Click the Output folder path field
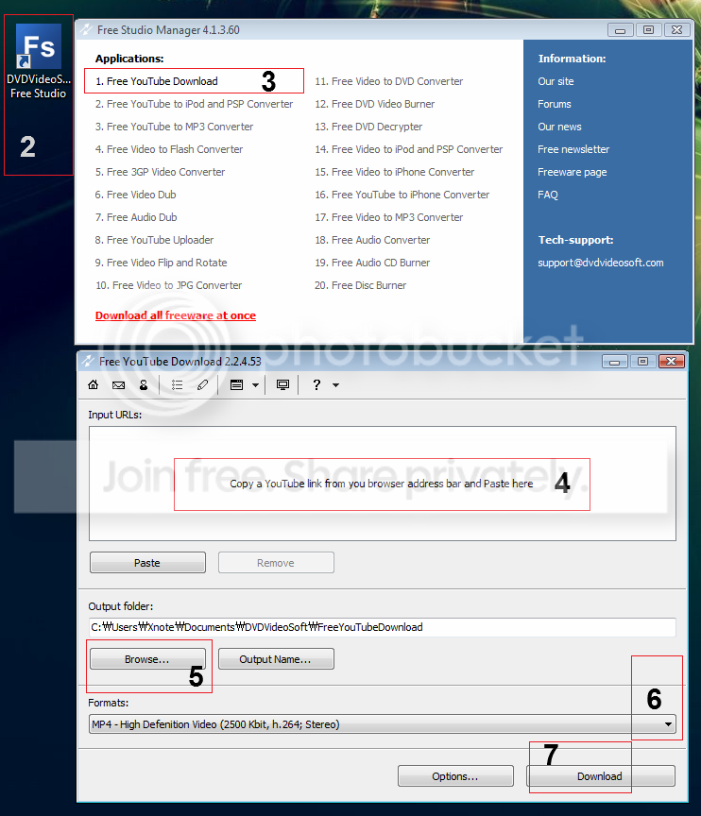 [383, 627]
